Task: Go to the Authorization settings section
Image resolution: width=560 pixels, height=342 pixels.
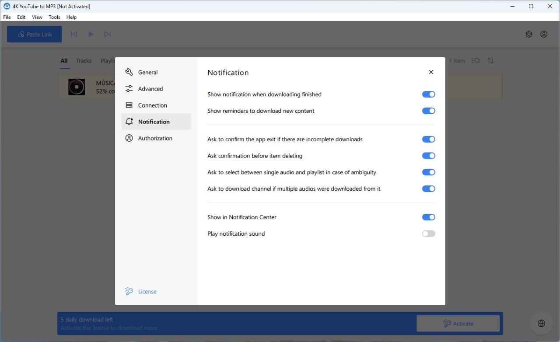Action: coord(156,138)
